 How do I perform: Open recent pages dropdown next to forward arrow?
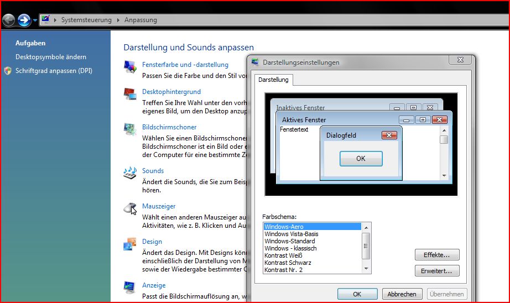point(35,20)
